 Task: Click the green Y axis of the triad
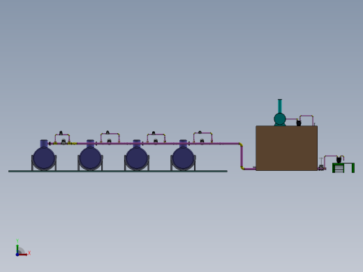tap(17, 249)
